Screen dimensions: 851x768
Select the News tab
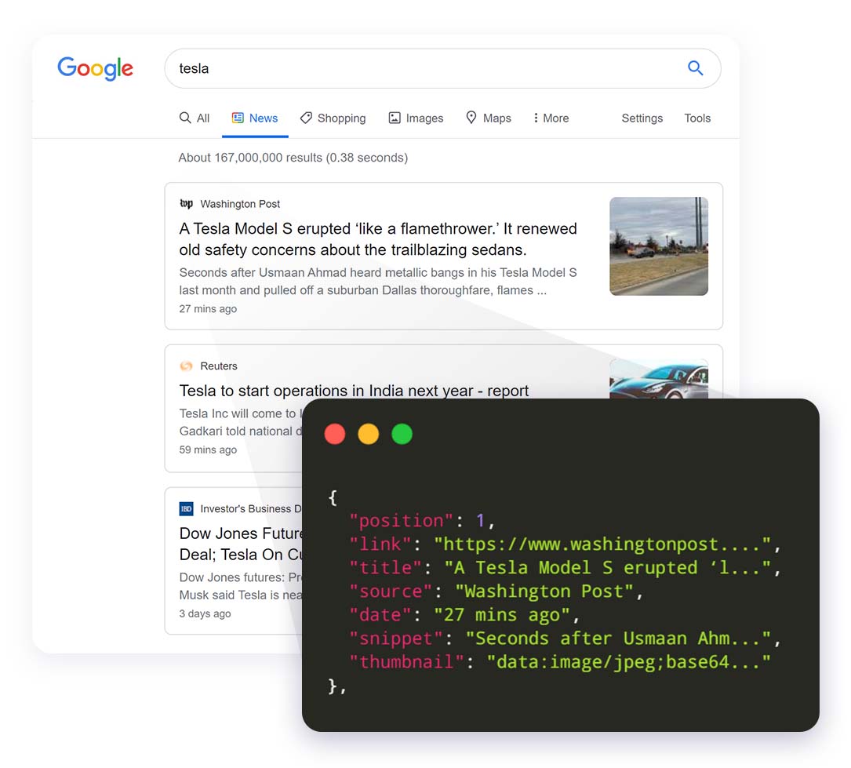point(255,118)
